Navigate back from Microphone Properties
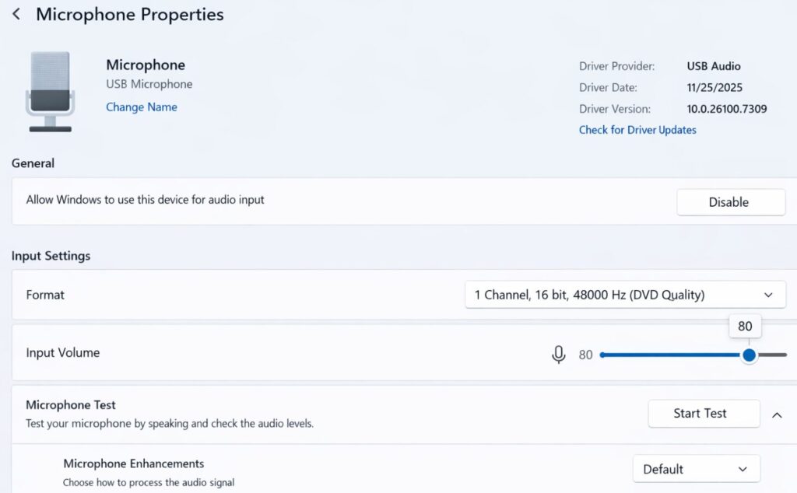 coord(16,13)
